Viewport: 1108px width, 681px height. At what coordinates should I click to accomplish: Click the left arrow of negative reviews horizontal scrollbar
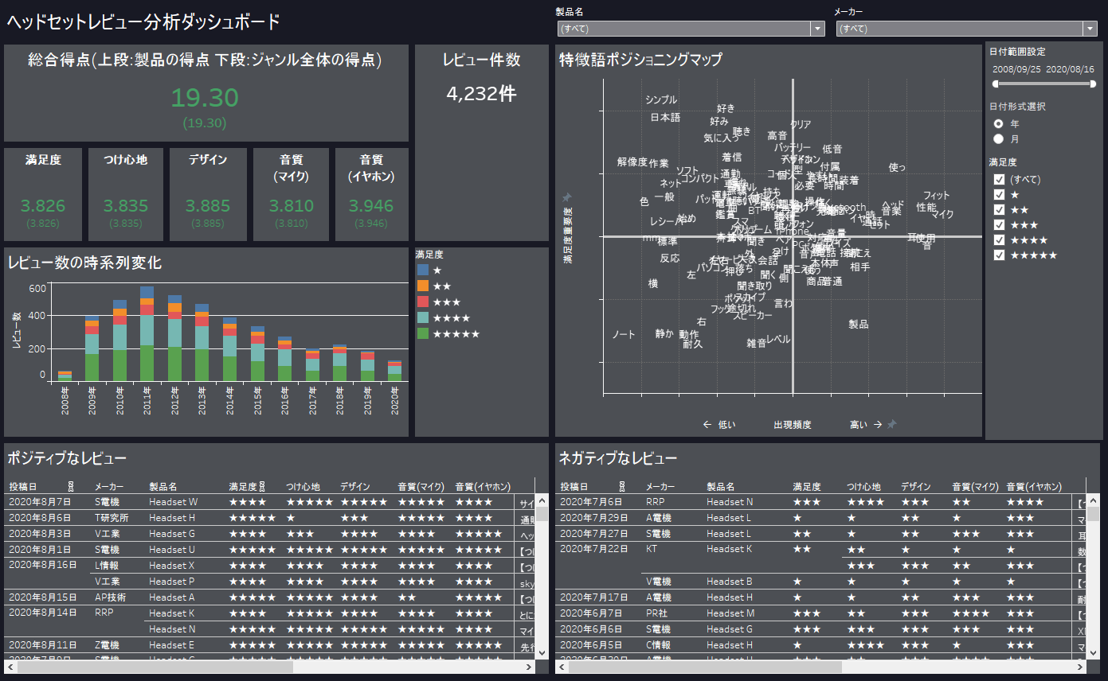(563, 667)
